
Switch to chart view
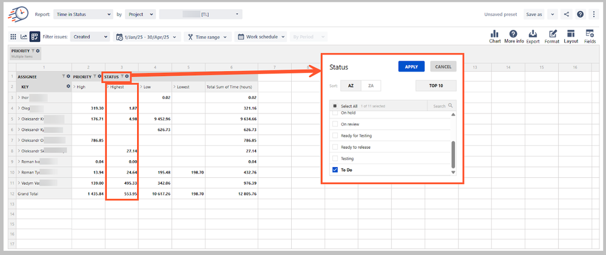pyautogui.click(x=24, y=37)
